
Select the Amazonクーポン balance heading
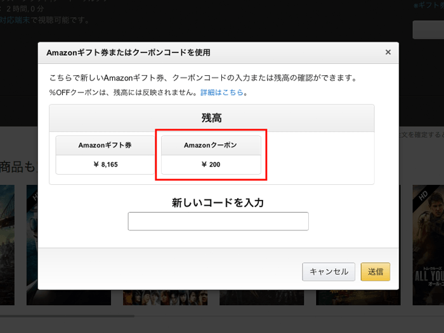click(x=211, y=146)
